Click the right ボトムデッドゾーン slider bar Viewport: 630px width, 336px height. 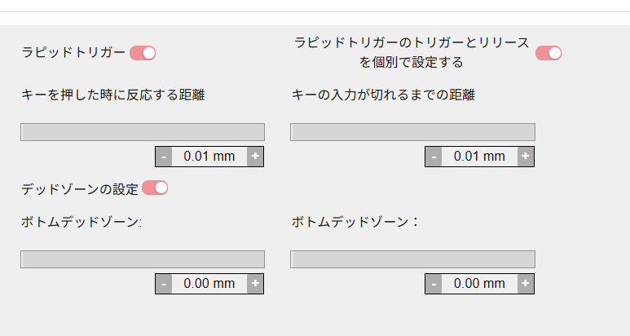coord(412,259)
